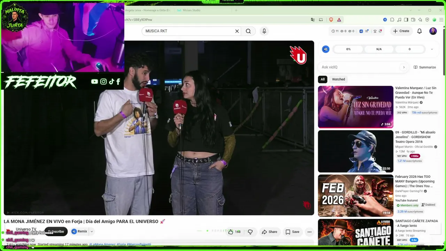Click the vidIQ logo in the stats bar
The height and width of the screenshot is (251, 446).
click(361, 31)
